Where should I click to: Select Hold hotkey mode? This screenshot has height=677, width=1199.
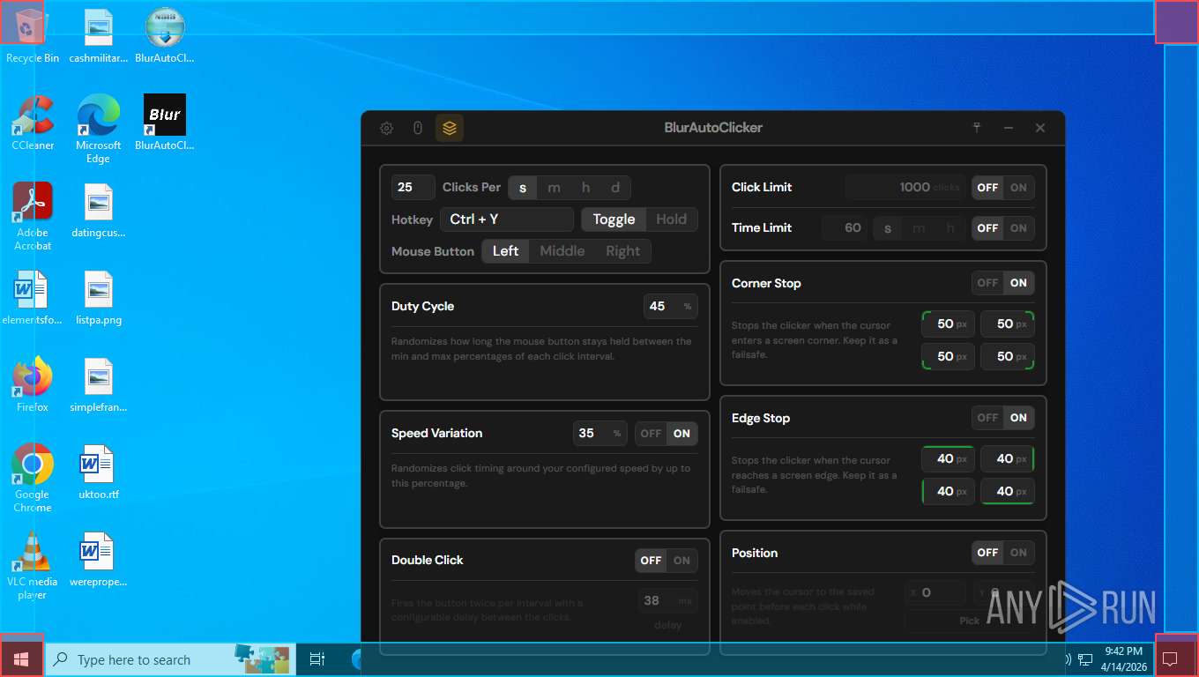coord(671,219)
